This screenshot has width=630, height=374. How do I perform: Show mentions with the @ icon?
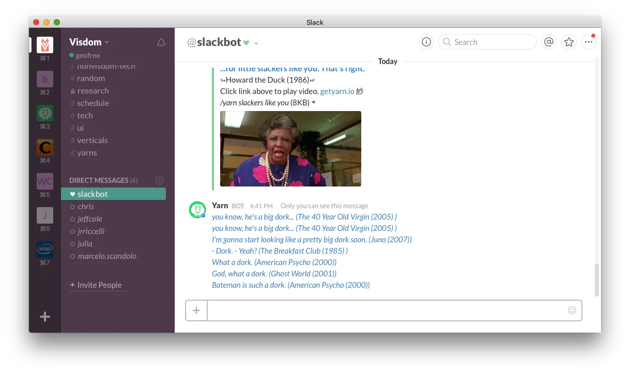(x=549, y=42)
